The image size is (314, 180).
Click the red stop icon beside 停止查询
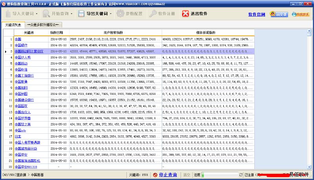(x=155, y=175)
